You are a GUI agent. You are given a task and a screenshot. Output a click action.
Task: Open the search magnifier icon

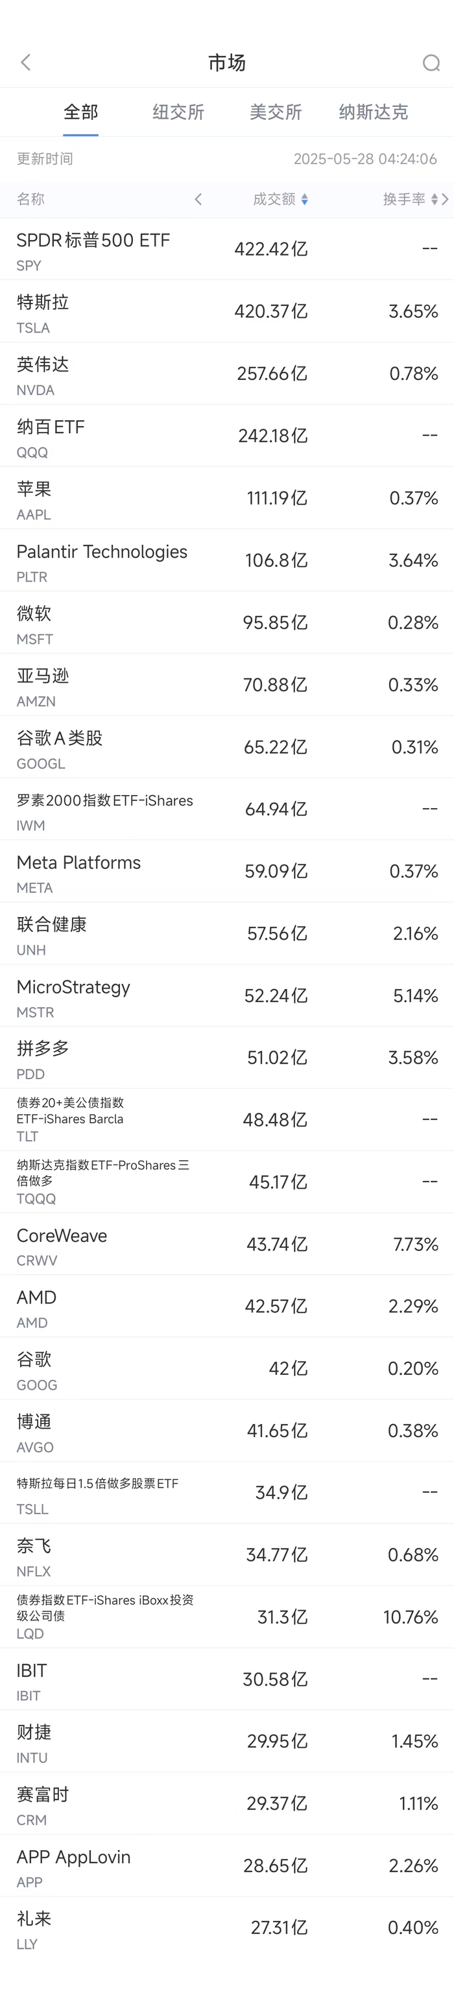click(431, 63)
